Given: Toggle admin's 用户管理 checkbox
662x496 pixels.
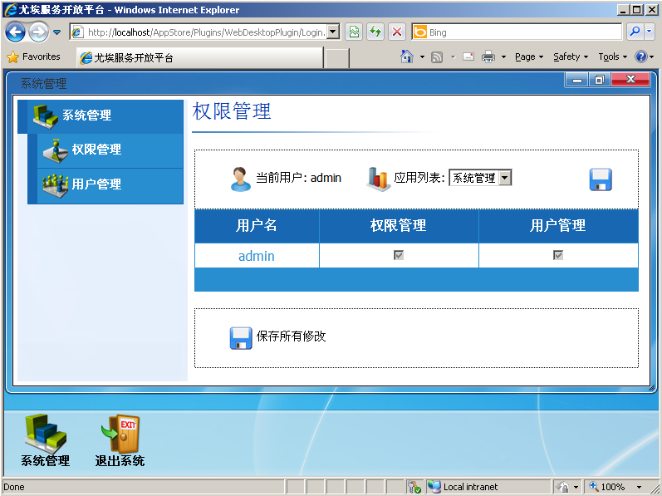Looking at the screenshot, I should 558,255.
